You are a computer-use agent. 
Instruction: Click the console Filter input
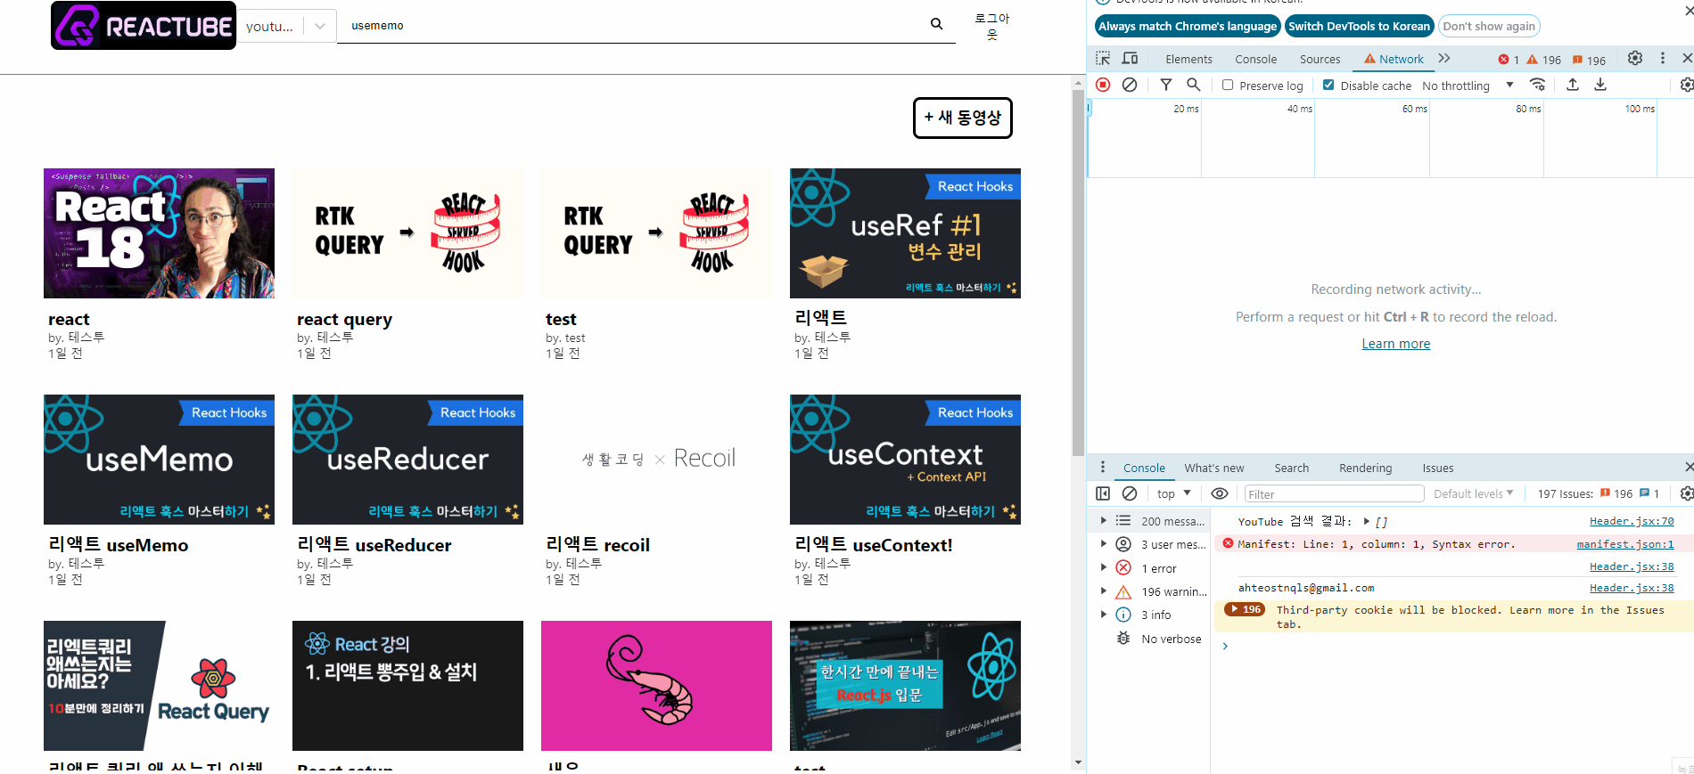pos(1334,493)
